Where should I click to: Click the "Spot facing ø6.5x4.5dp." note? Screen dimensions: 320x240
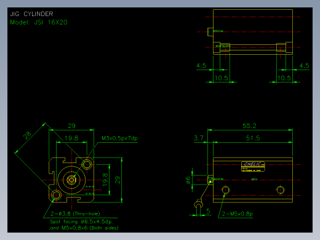pyautogui.click(x=82, y=222)
